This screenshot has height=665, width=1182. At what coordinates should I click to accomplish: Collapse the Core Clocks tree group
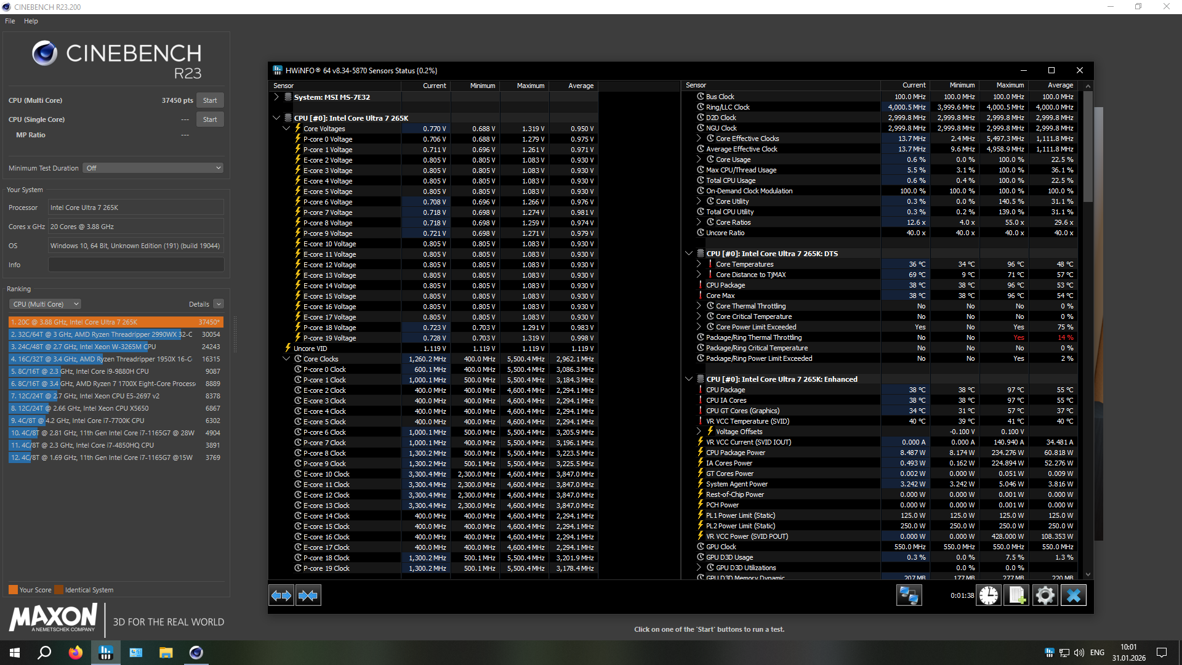coord(286,359)
